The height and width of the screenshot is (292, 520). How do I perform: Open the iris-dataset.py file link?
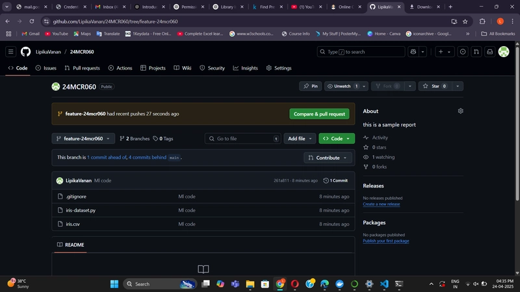[81, 210]
